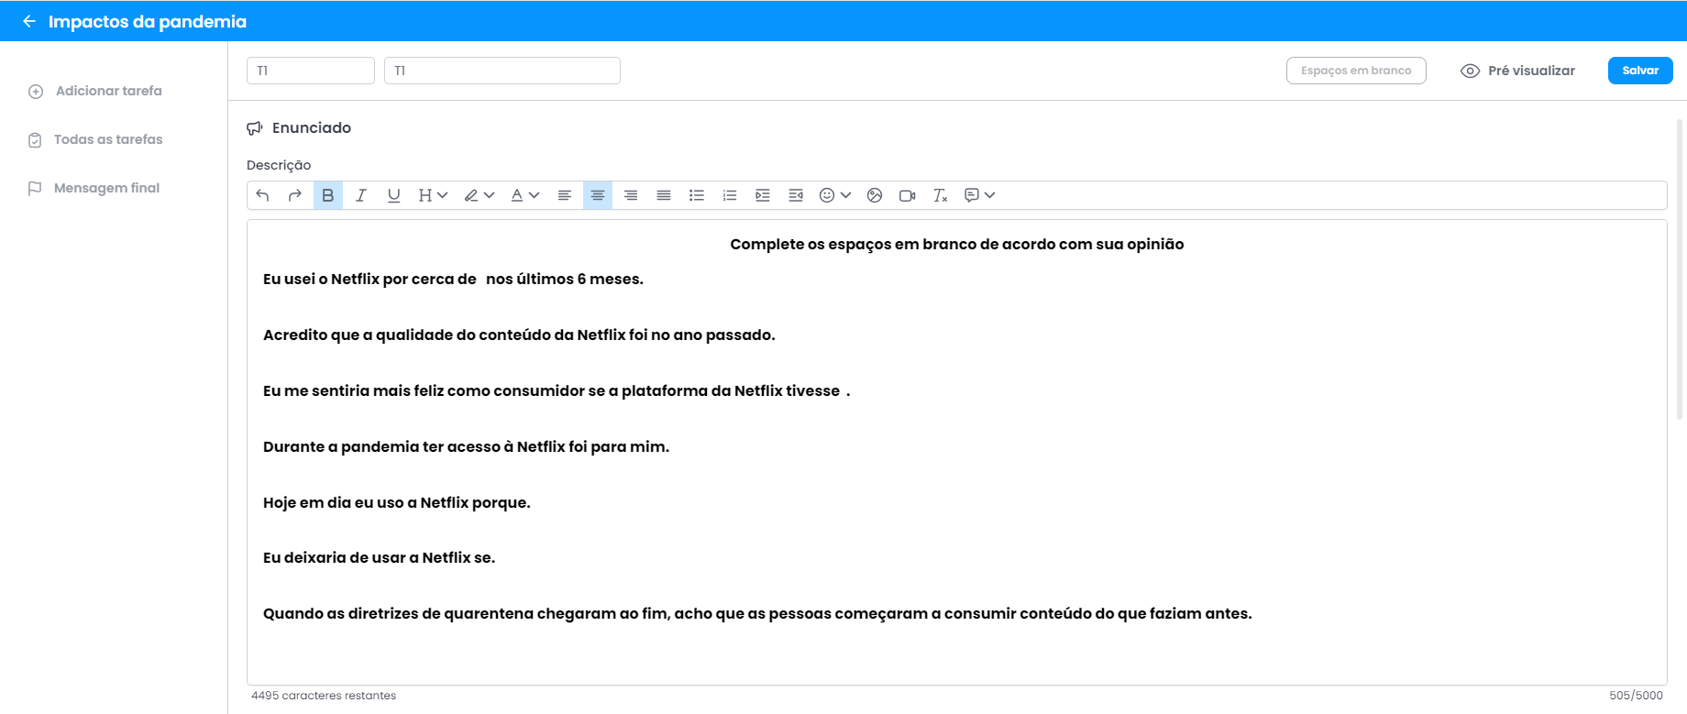The width and height of the screenshot is (1687, 714).
Task: Click the page vertical scrollbar
Action: point(1680,269)
